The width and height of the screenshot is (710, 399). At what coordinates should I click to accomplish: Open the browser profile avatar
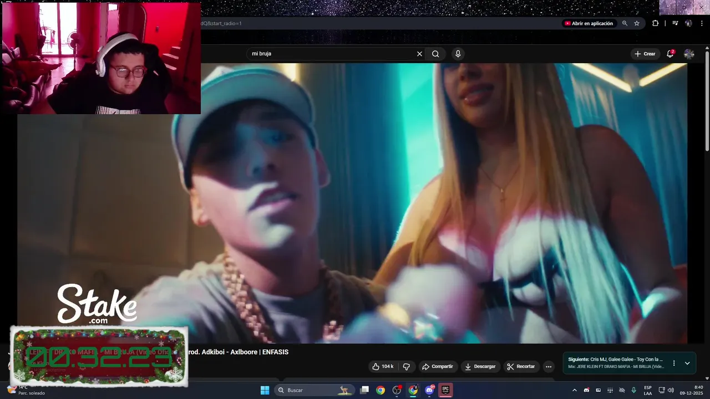tap(688, 23)
